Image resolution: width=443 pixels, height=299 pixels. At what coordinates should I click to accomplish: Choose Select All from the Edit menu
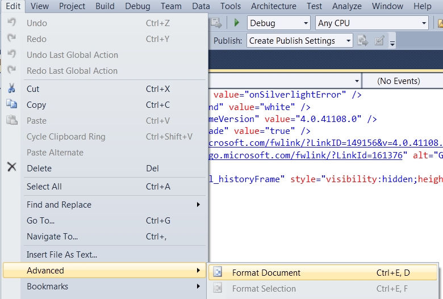point(105,187)
